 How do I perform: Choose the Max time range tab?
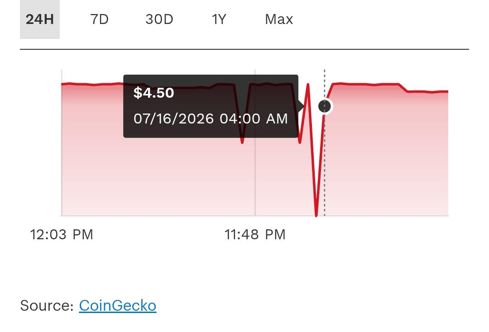click(279, 19)
